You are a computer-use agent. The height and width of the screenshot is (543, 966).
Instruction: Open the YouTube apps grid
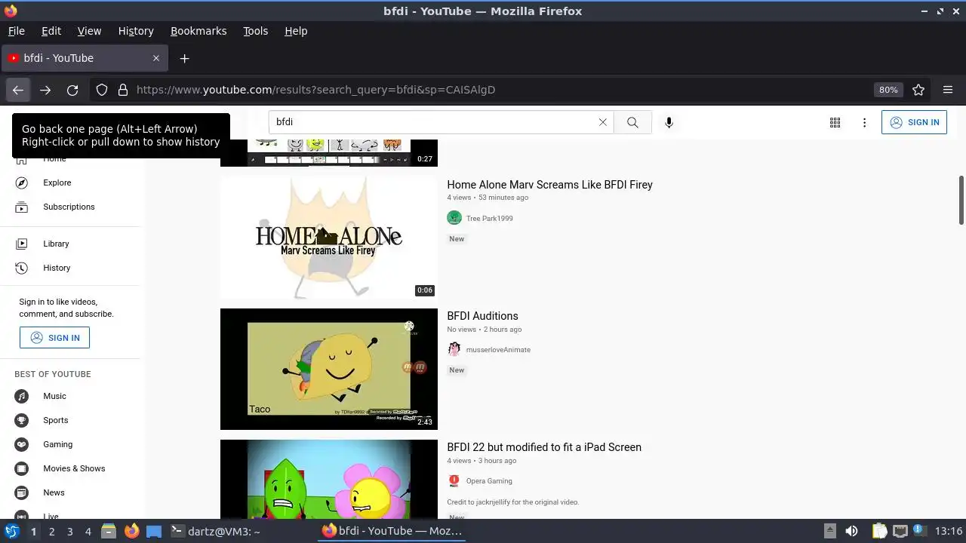(835, 122)
